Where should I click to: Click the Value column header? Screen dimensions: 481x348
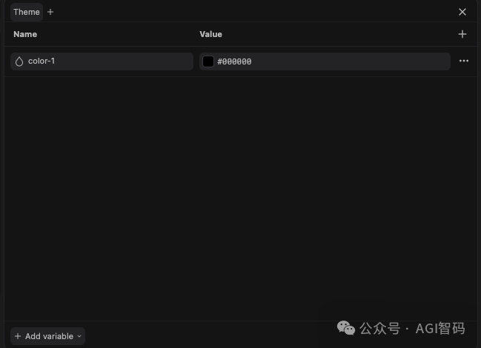pos(210,34)
